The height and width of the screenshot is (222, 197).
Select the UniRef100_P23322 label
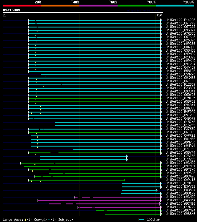tap(180, 57)
